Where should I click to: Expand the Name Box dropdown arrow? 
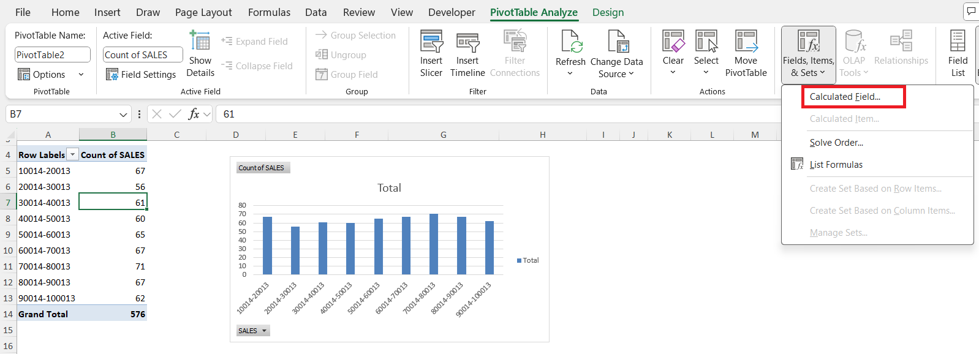point(123,115)
